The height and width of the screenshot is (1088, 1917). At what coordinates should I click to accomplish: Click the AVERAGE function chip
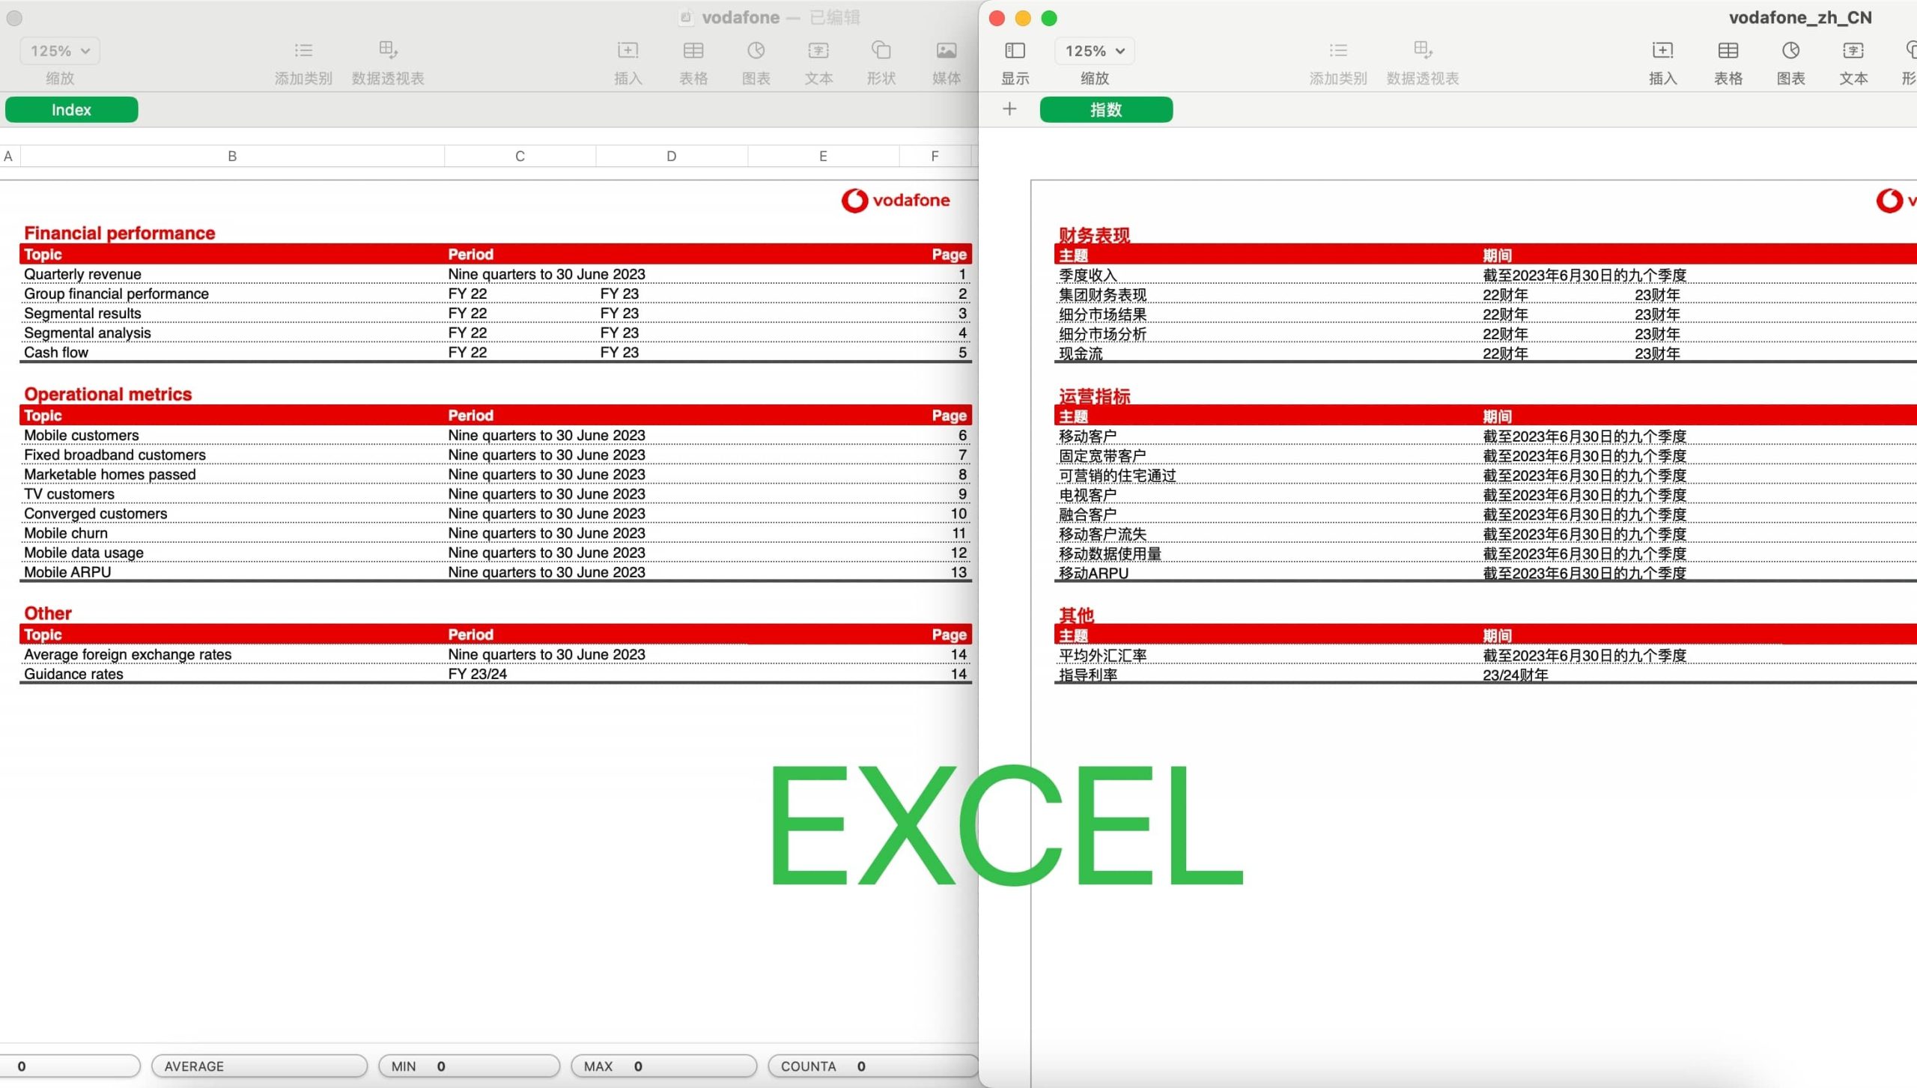point(259,1066)
